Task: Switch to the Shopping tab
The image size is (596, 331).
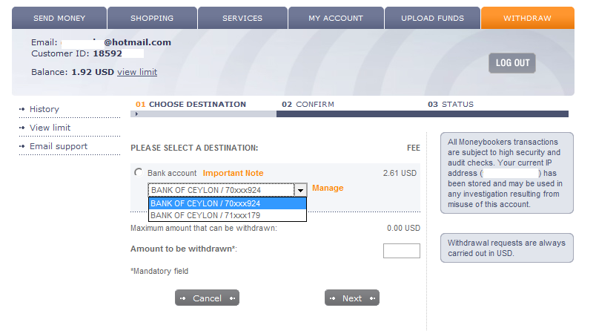Action: point(152,18)
